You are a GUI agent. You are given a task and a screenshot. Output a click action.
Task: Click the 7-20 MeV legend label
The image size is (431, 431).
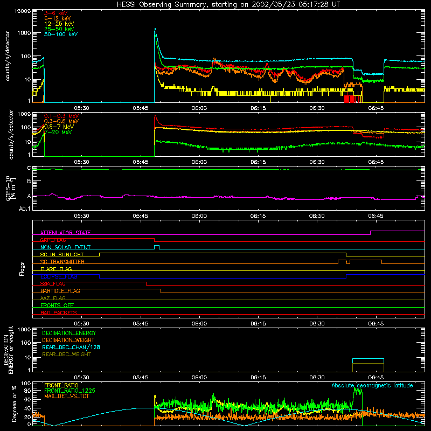point(58,132)
